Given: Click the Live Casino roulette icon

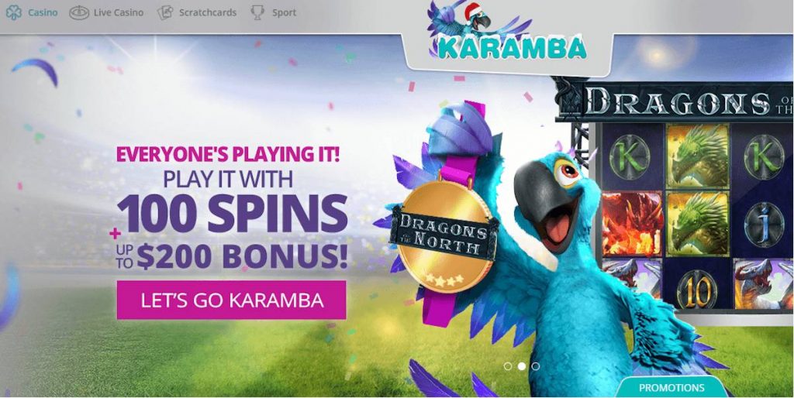Looking at the screenshot, I should point(79,12).
